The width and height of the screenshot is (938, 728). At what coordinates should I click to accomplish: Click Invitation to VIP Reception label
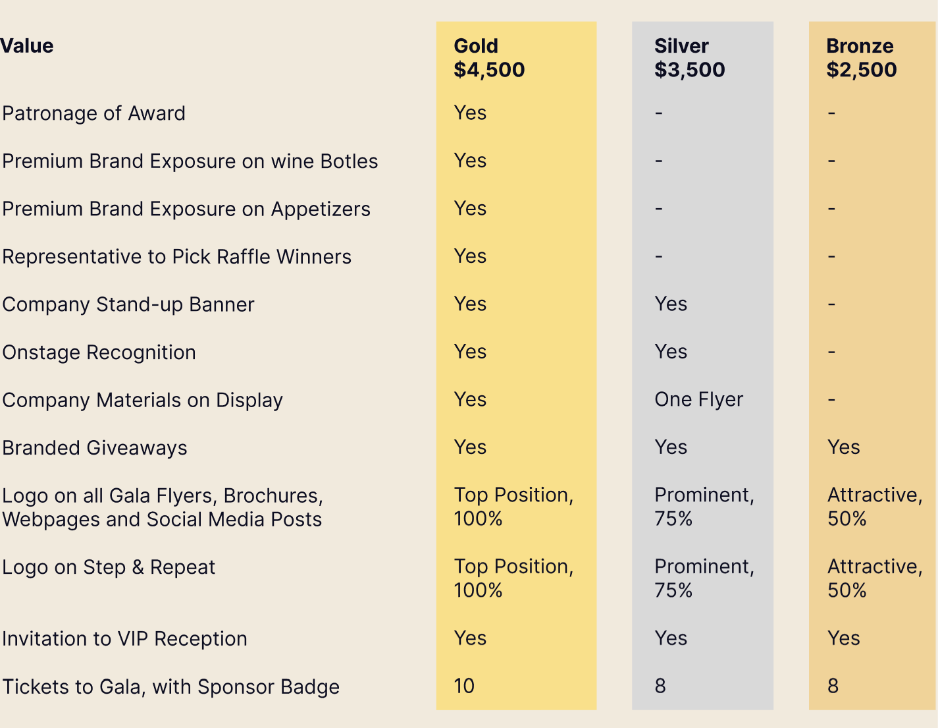point(125,639)
